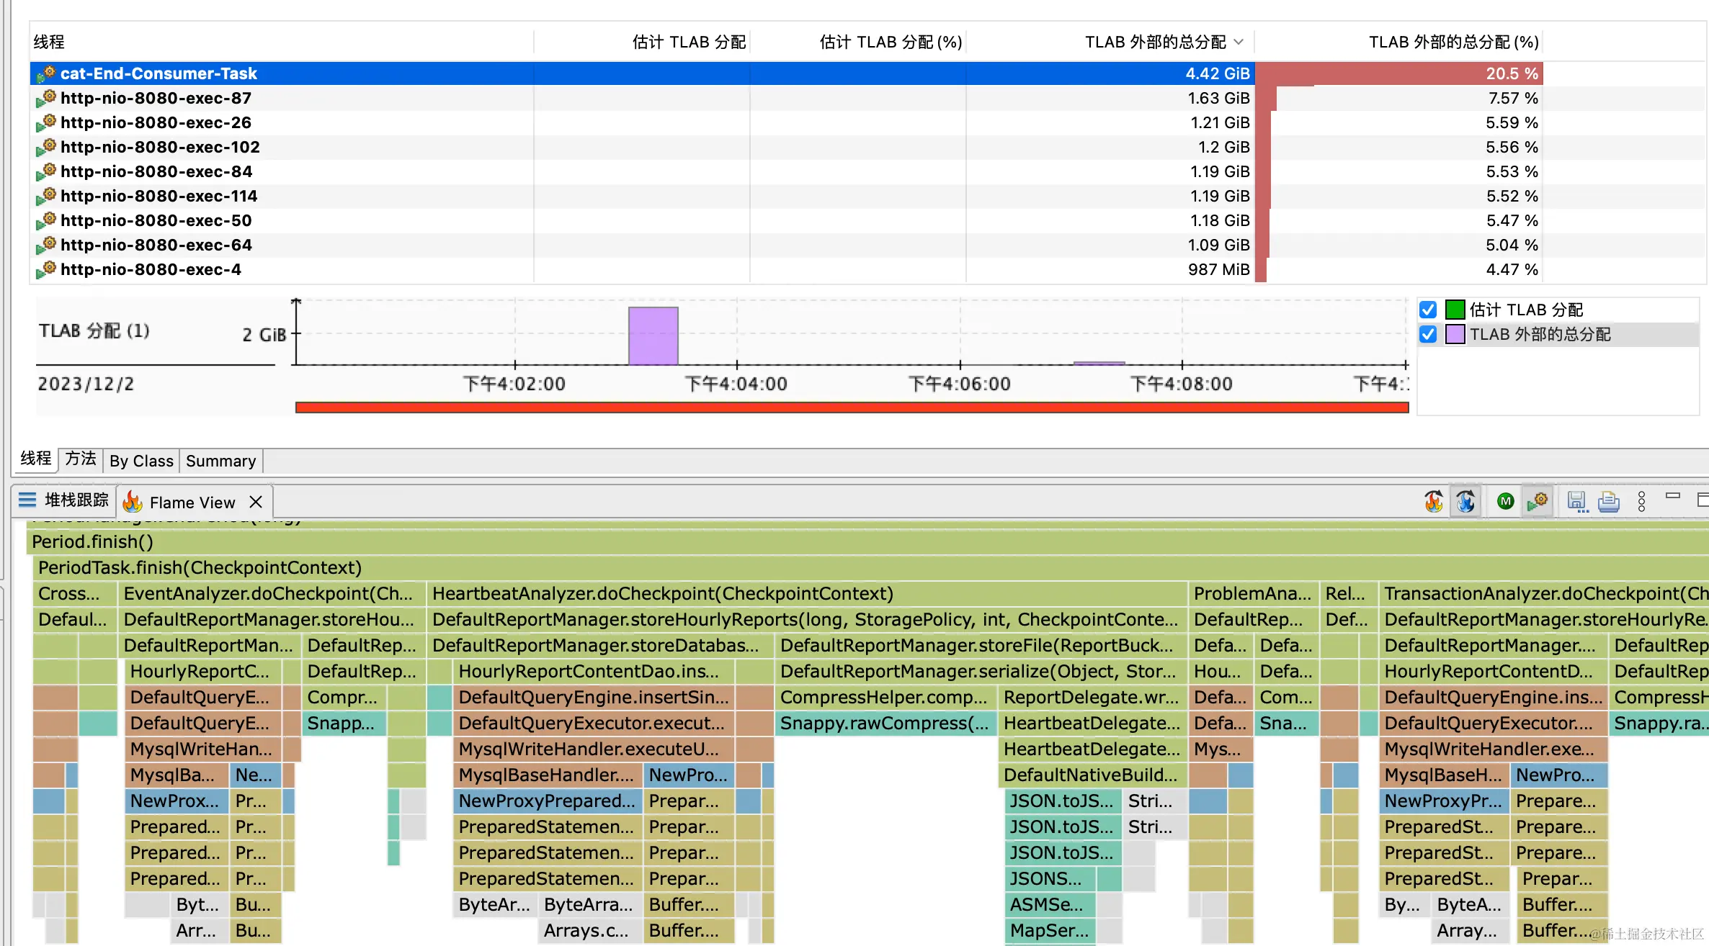1709x946 pixels.
Task: Click the ASMSe... flame frame
Action: point(1050,904)
